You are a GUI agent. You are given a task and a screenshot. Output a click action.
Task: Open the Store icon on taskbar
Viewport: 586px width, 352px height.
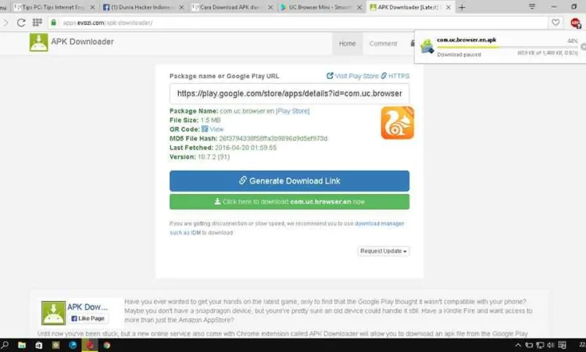click(x=38, y=345)
